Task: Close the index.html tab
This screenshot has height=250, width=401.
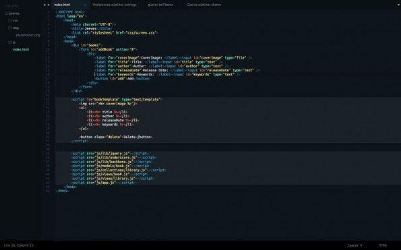Action: click(85, 5)
